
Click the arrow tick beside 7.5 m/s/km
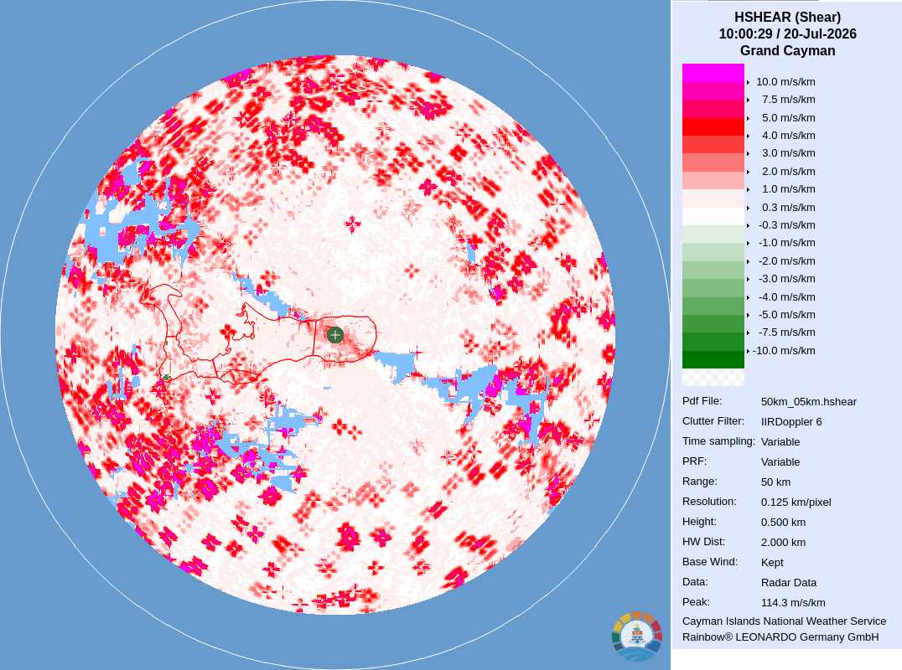(748, 100)
